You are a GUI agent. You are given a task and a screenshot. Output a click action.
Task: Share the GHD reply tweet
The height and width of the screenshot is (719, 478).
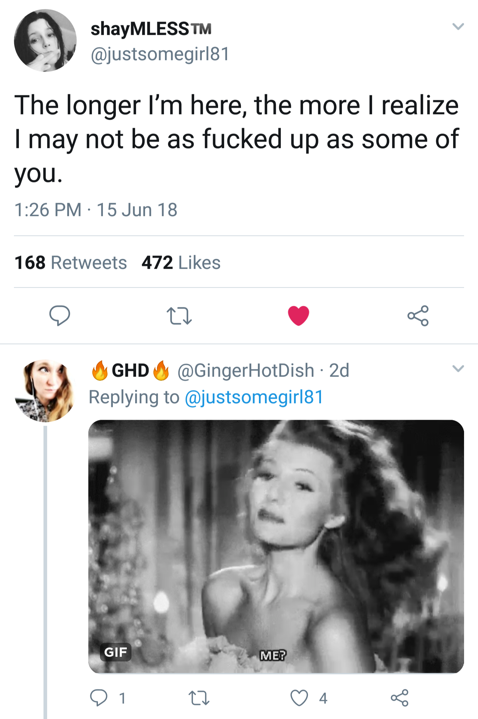click(399, 698)
